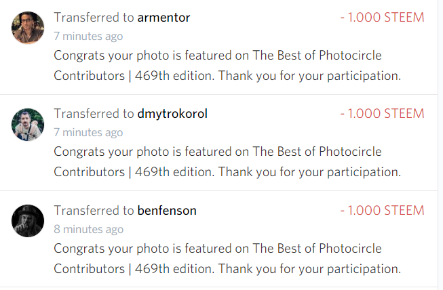The image size is (443, 290).
Task: Select the '8 minutes ago' timestamp
Action: click(88, 229)
